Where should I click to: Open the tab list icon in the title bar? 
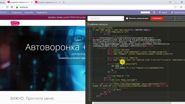point(170,2)
